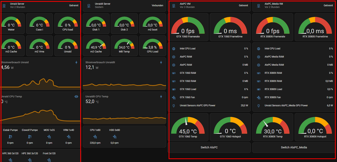Screen dimensions: 337x162
Task: Open the RTX 3080ti Frametime gauge
Action: 315,27
